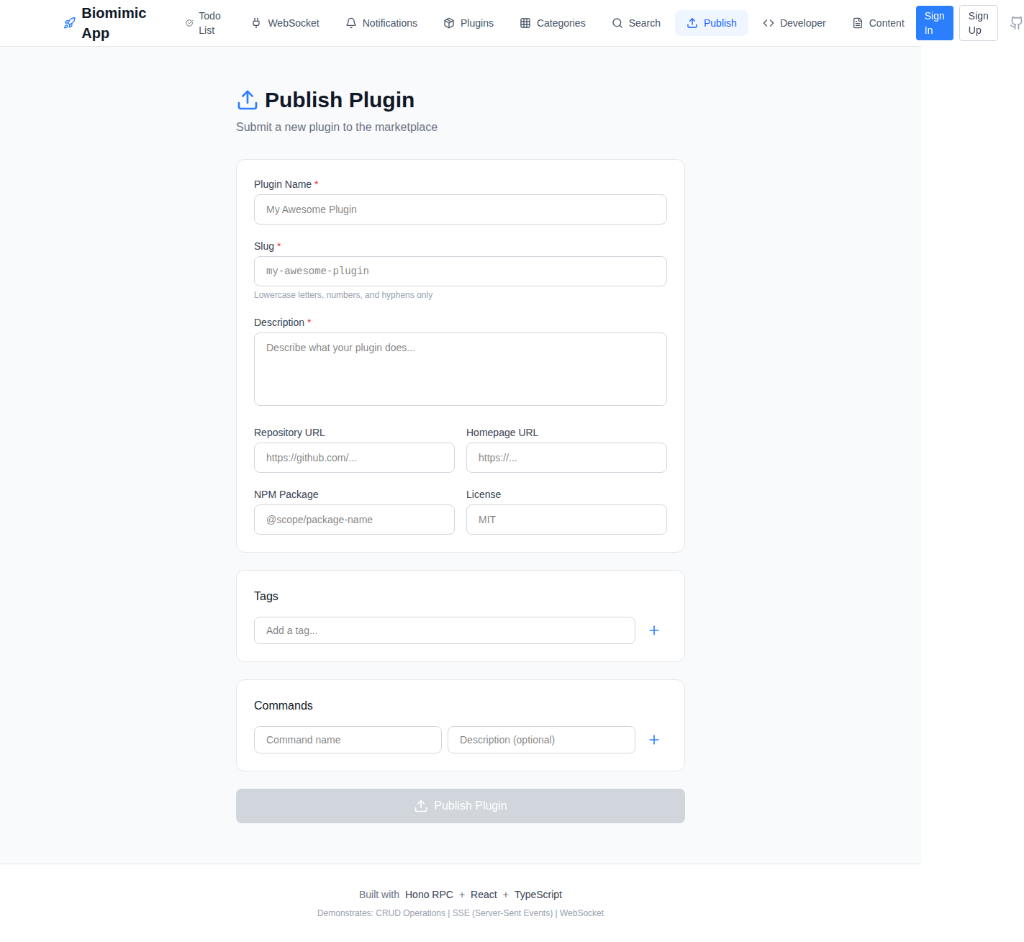Open the Todo List nav item
Viewport: 1024px width, 942px height.
203,23
